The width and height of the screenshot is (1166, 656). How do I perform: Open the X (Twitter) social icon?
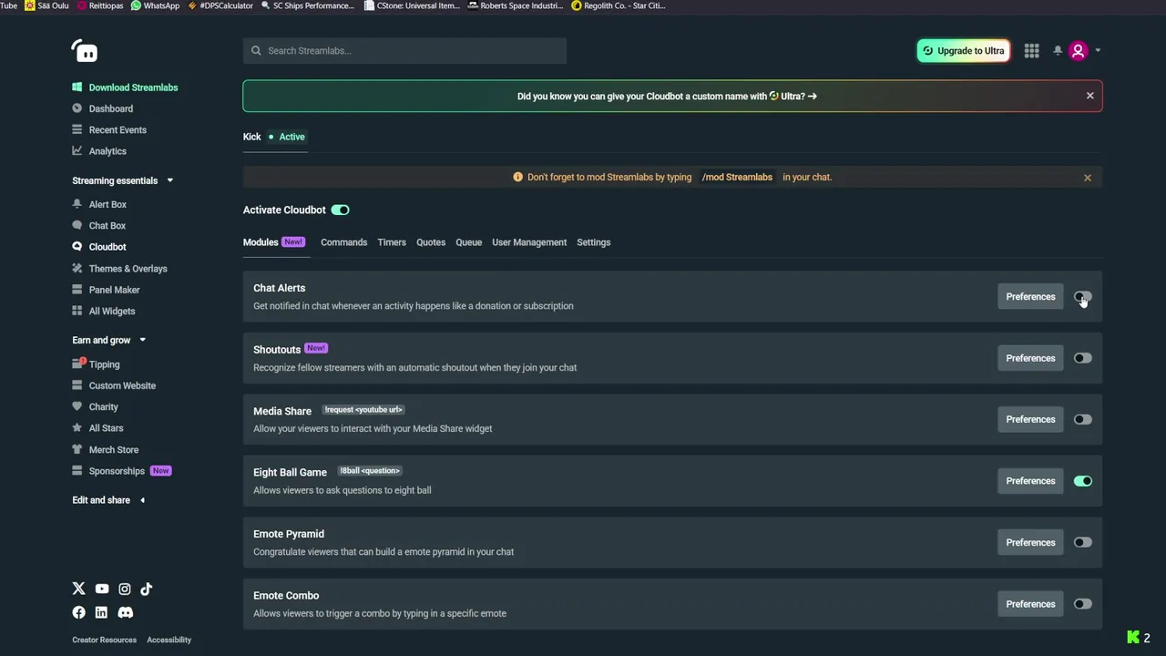click(78, 589)
